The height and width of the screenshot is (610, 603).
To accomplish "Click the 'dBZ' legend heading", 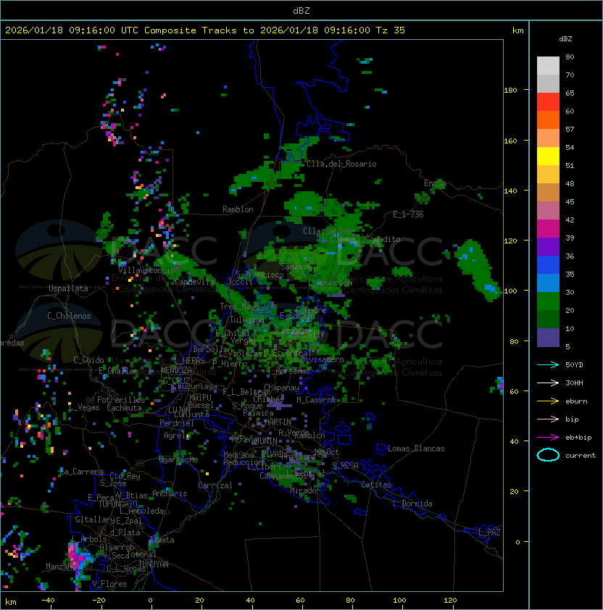I will pos(565,39).
